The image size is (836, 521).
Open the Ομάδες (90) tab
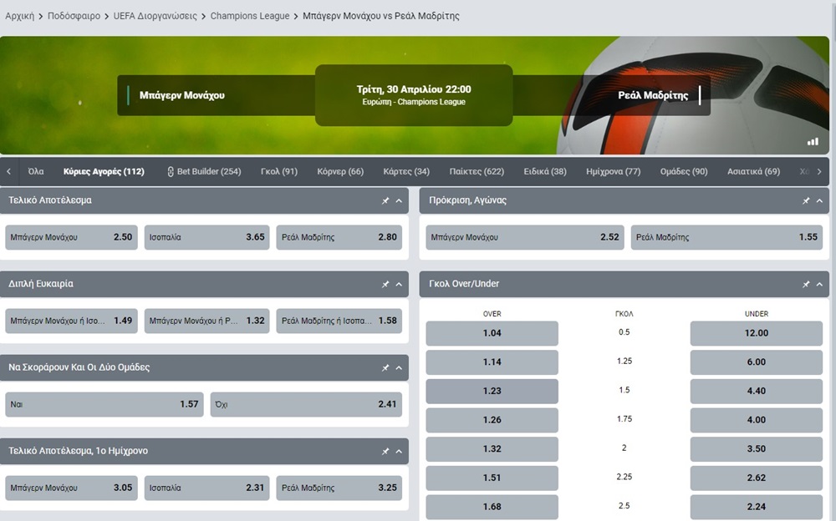684,171
